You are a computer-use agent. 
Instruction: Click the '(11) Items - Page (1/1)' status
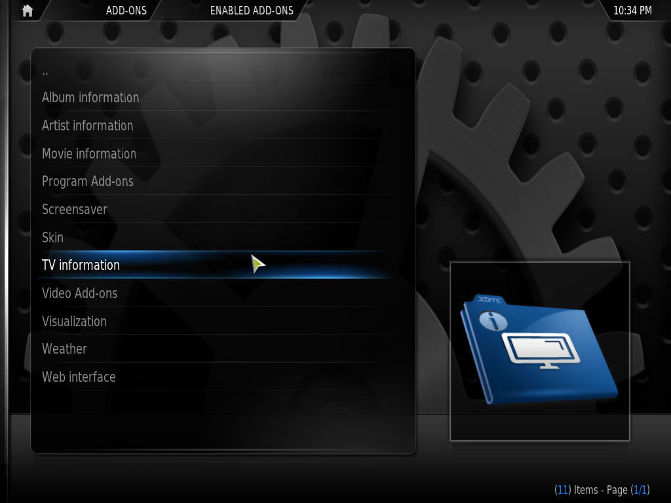pyautogui.click(x=602, y=490)
